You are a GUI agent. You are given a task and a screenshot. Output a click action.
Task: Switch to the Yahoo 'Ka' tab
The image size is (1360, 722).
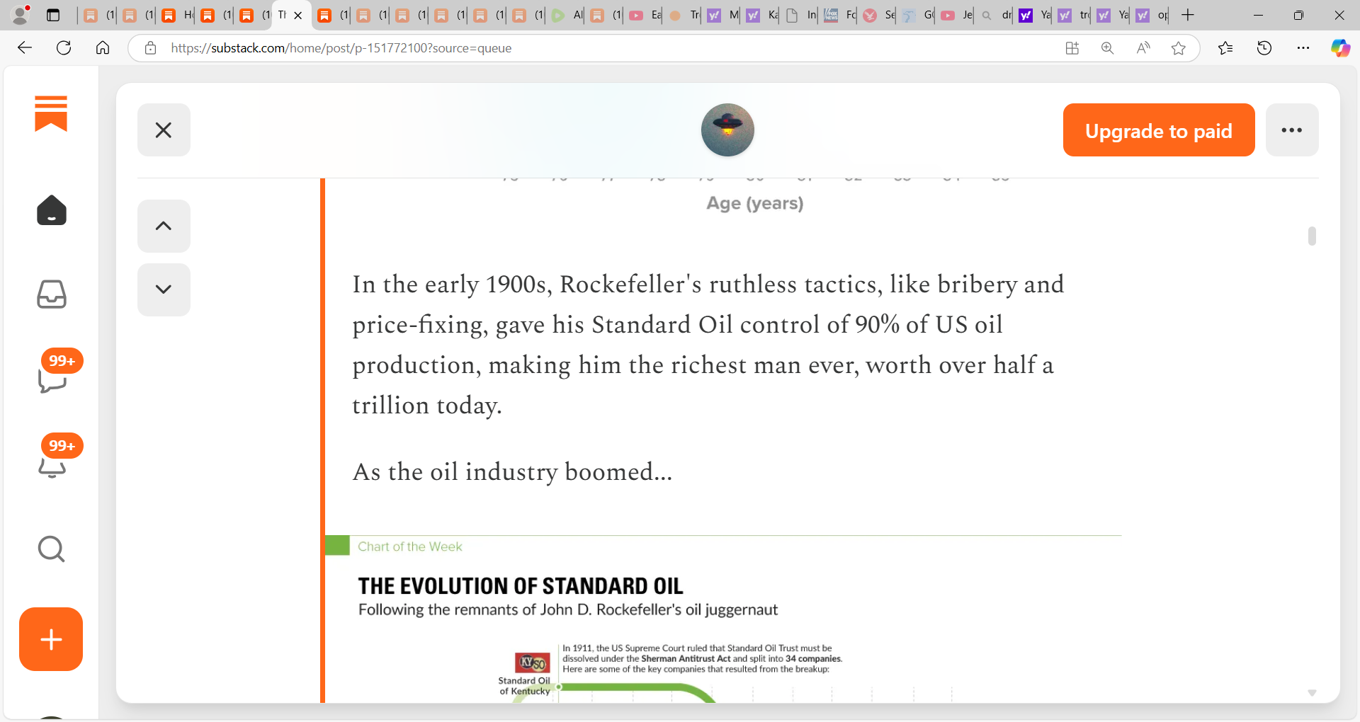point(761,15)
